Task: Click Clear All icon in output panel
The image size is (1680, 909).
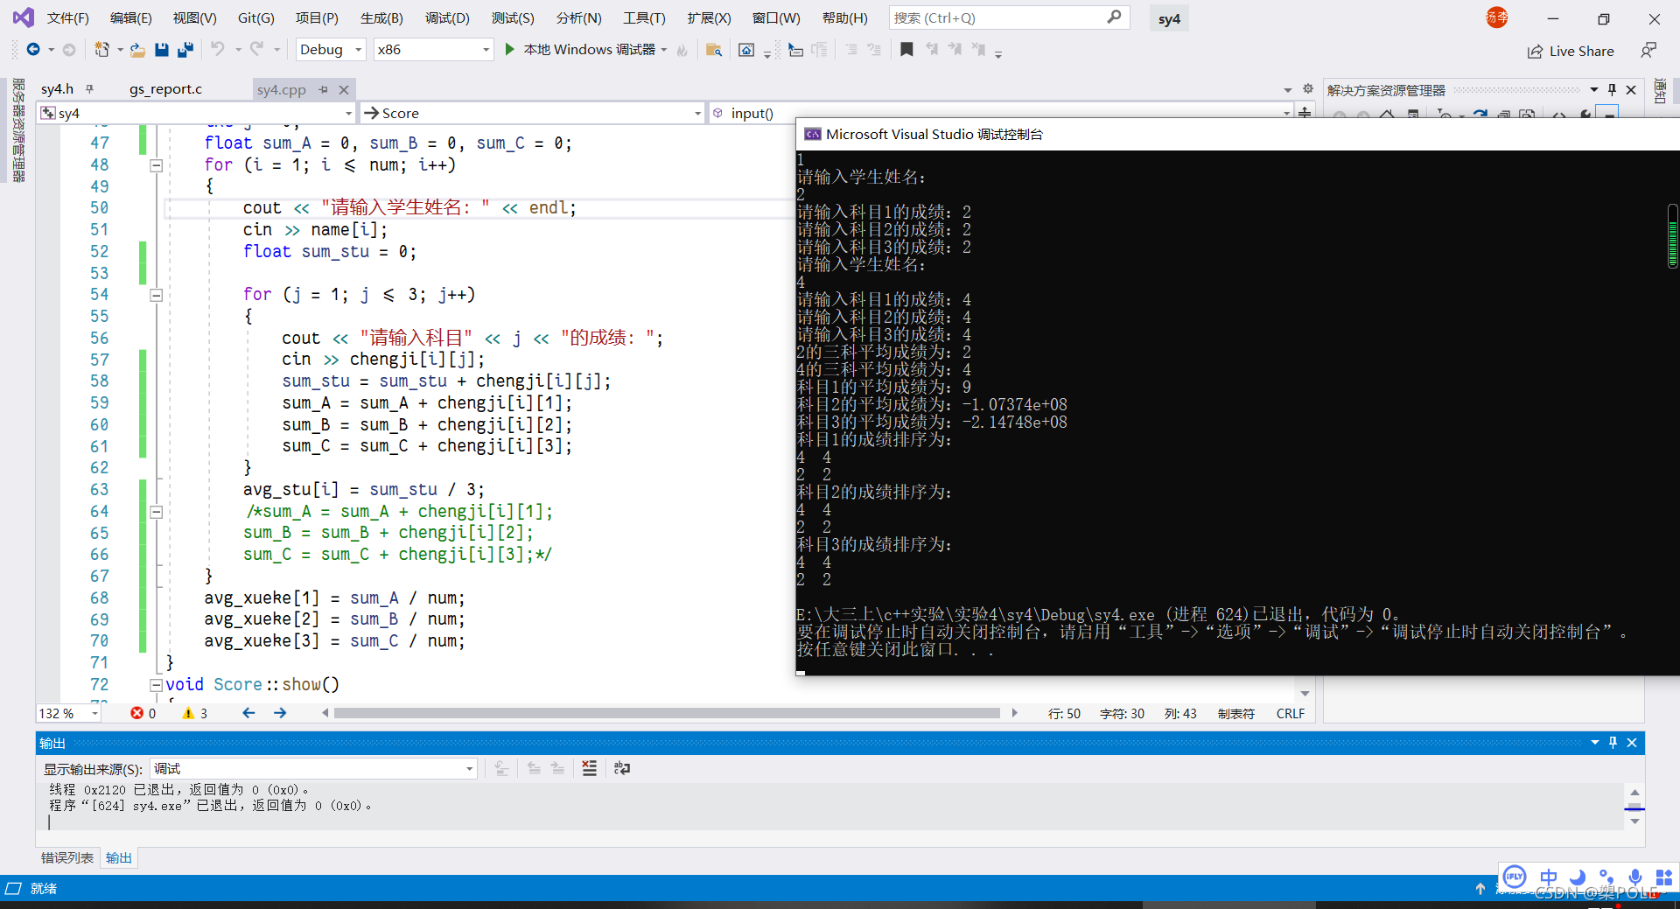Action: point(590,768)
